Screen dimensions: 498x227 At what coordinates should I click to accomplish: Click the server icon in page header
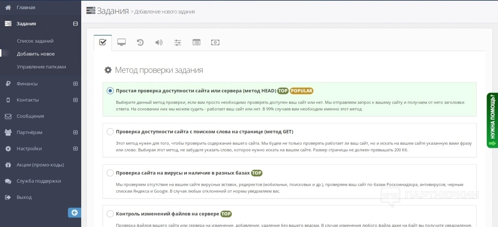(x=91, y=11)
